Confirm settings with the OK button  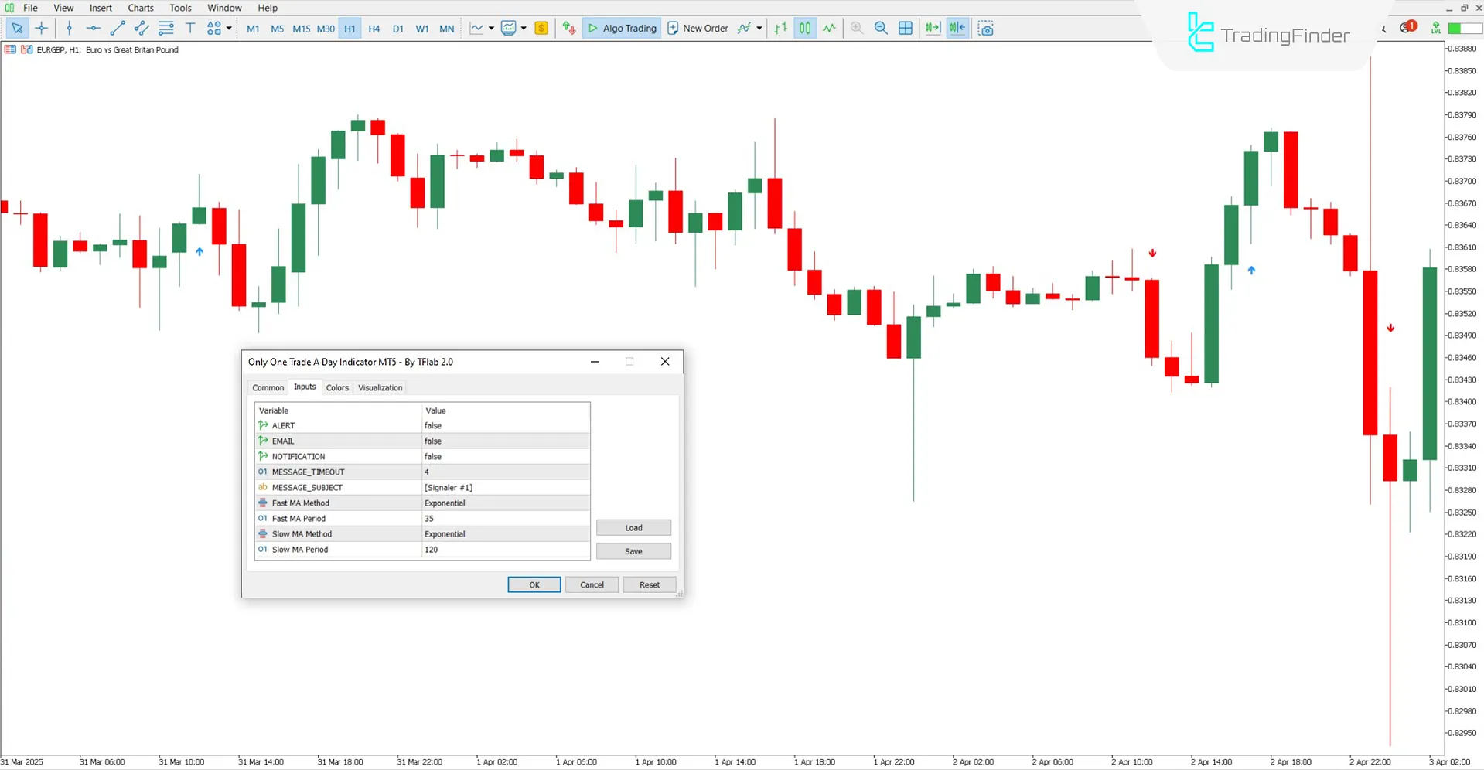533,584
